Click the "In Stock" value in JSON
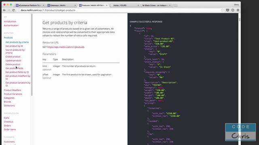This screenshot has width=259, height=145. point(165,67)
